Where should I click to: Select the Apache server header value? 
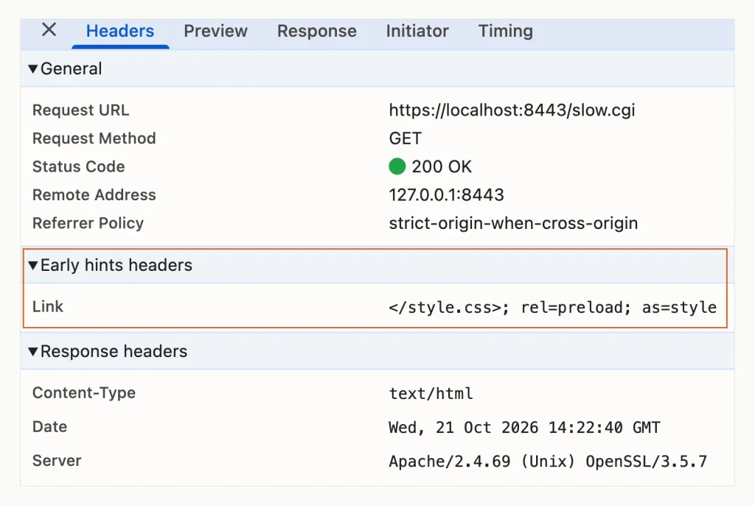point(548,462)
